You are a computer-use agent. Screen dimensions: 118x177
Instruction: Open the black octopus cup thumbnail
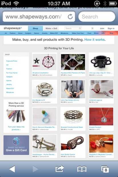(101, 62)
